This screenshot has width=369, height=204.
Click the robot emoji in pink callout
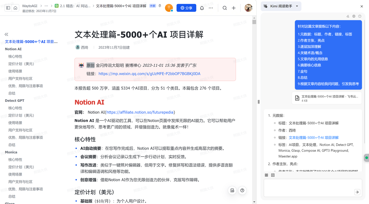click(81, 65)
